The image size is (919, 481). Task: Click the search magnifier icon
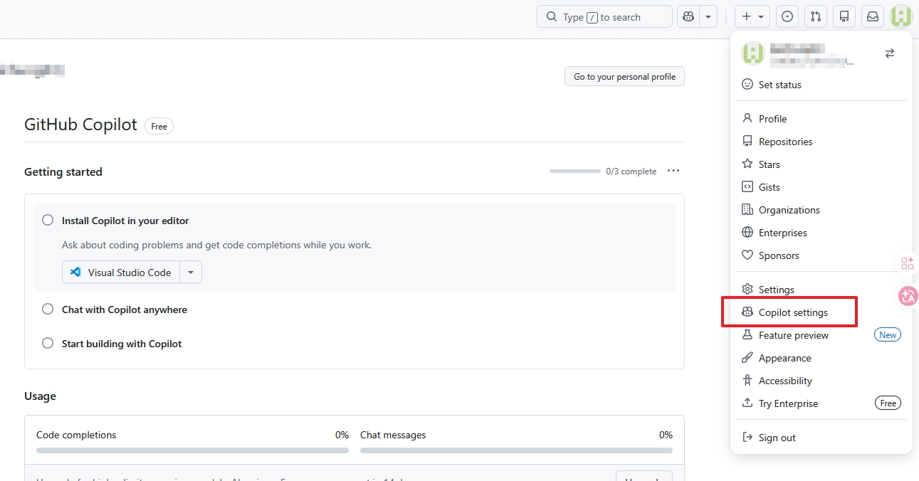tap(552, 17)
